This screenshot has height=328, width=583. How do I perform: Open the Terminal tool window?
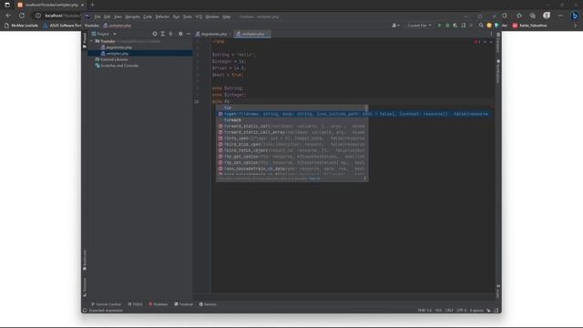184,304
